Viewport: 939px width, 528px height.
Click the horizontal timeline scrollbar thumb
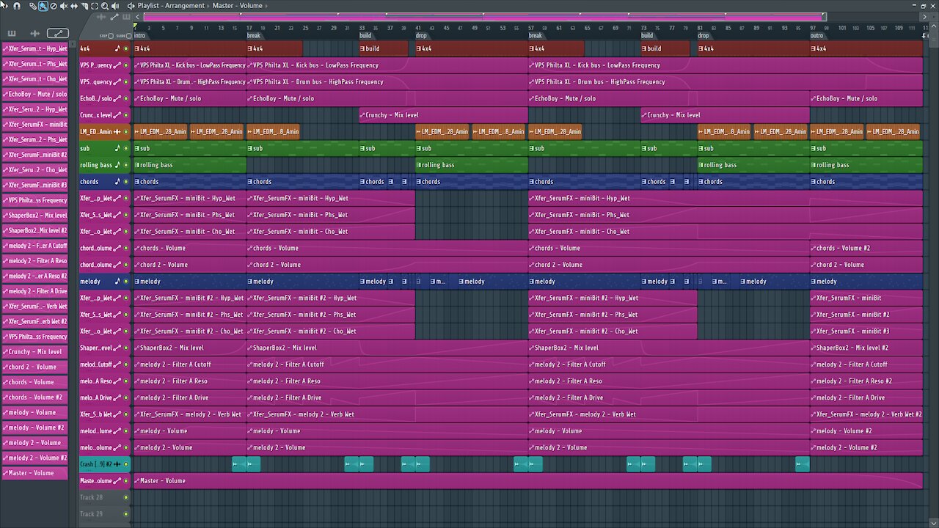484,16
